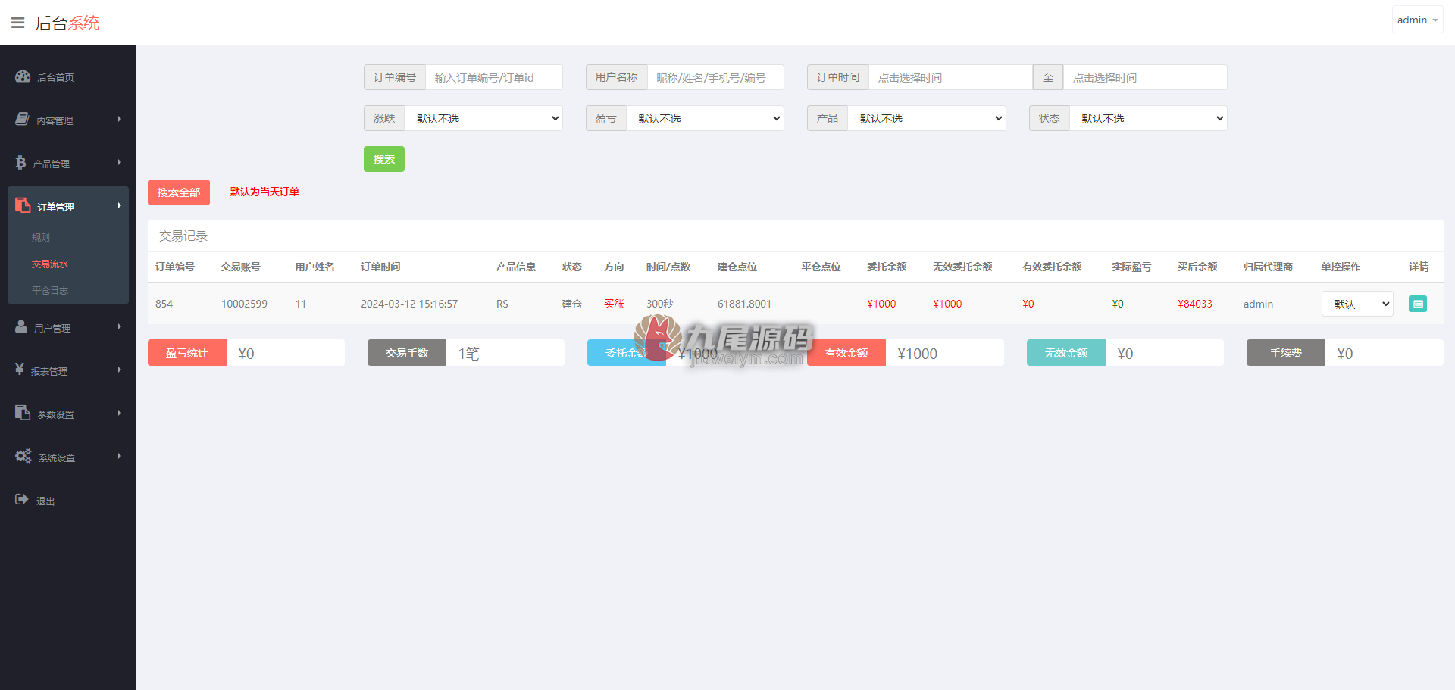The height and width of the screenshot is (690, 1455).
Task: Open the 产品 filter dropdown
Action: coord(927,118)
